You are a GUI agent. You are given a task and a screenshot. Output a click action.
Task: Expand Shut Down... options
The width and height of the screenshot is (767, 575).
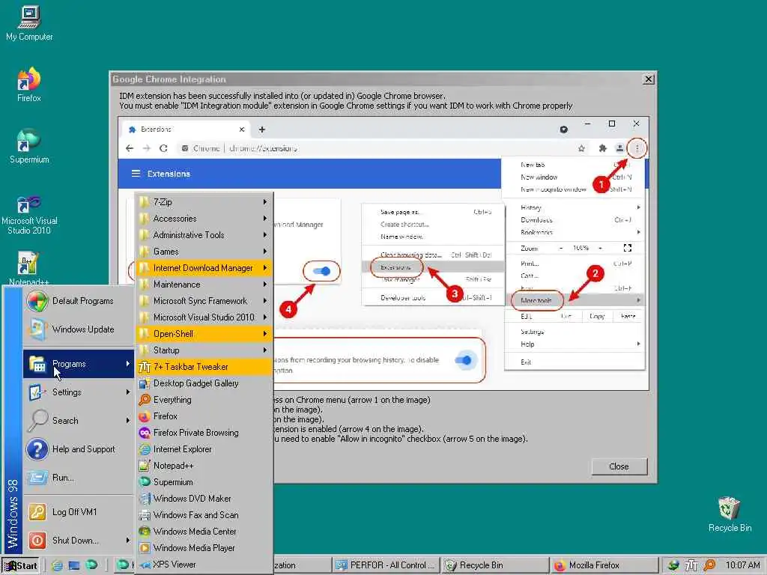click(x=78, y=541)
